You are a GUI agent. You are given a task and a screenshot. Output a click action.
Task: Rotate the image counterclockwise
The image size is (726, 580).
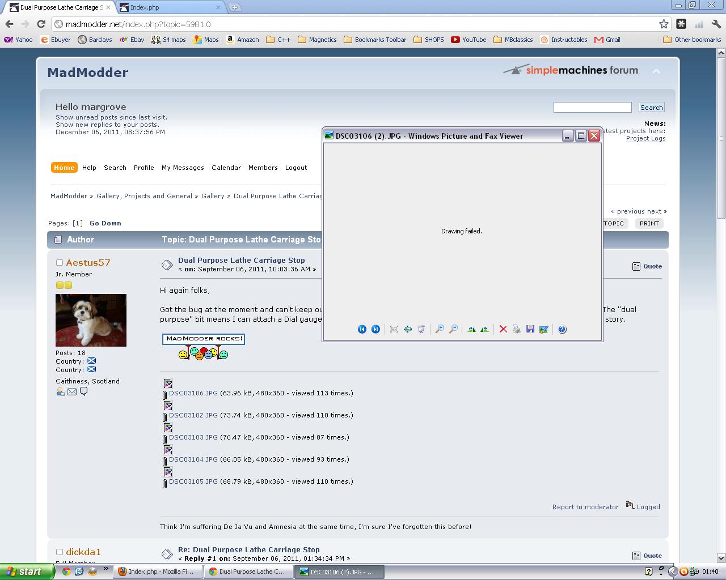coord(485,329)
